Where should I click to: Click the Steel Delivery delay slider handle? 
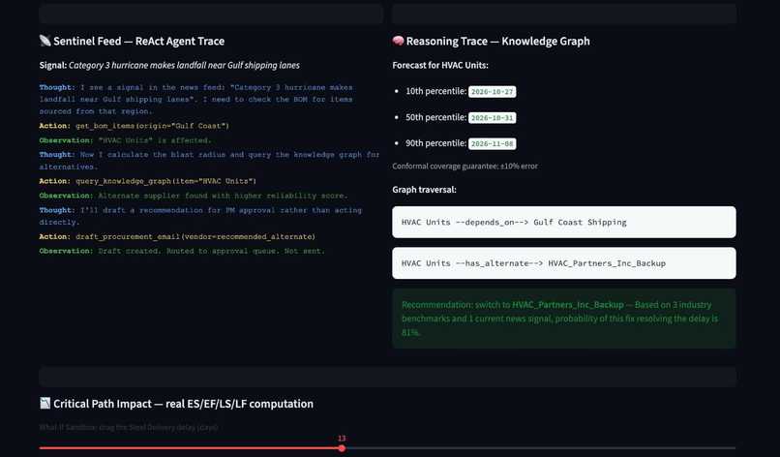[342, 448]
